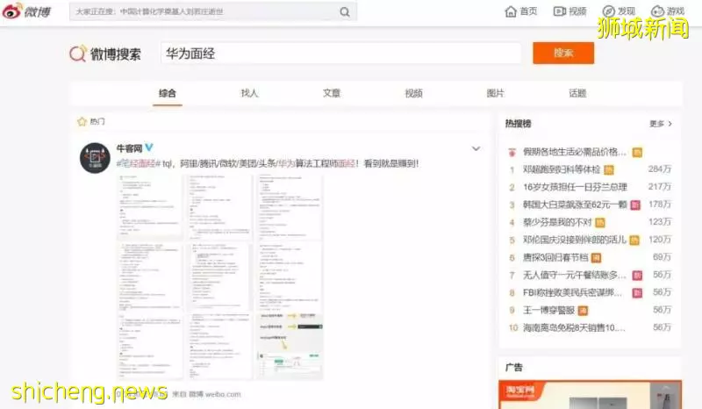702x409 pixels.
Task: Click the pinned top icon in 热搜榜
Action: point(512,153)
